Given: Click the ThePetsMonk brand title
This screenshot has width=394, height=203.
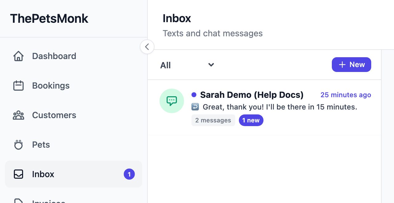Looking at the screenshot, I should pos(49,18).
